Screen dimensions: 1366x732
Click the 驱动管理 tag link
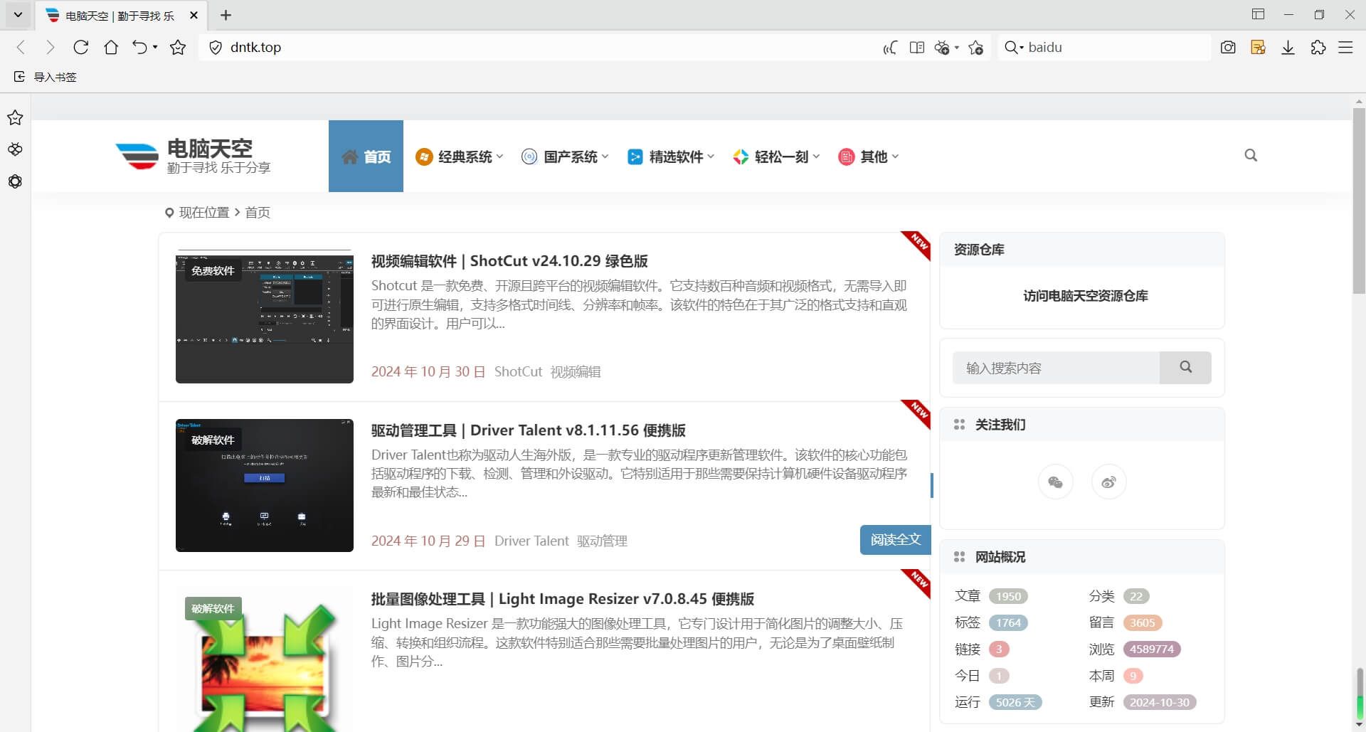pos(602,541)
